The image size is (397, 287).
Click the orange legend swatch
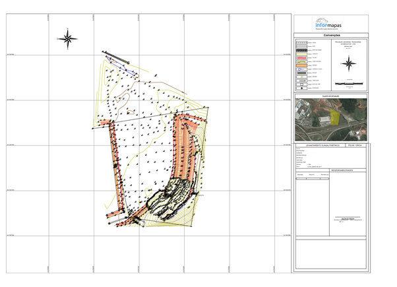301,65
